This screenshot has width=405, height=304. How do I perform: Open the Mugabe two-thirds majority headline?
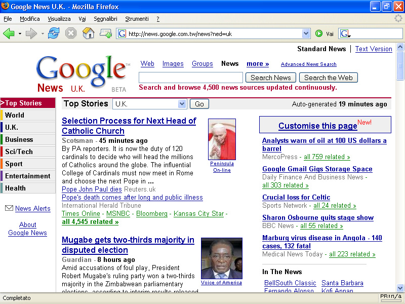pyautogui.click(x=128, y=245)
